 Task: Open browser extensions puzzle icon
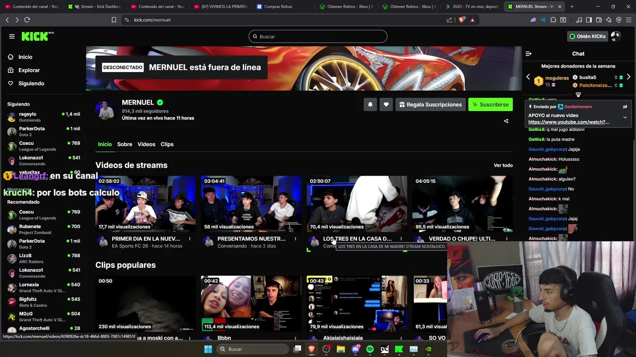point(553,20)
